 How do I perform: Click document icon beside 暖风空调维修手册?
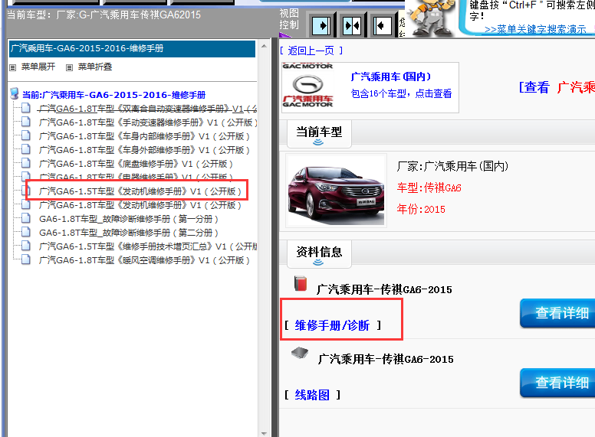pyautogui.click(x=26, y=259)
